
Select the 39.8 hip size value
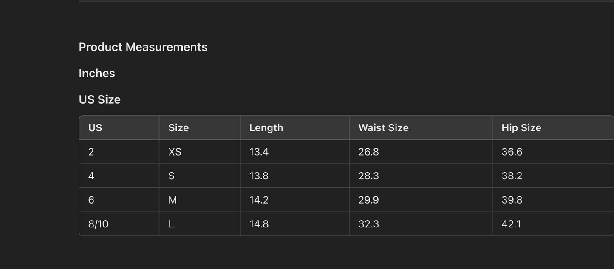pos(512,200)
